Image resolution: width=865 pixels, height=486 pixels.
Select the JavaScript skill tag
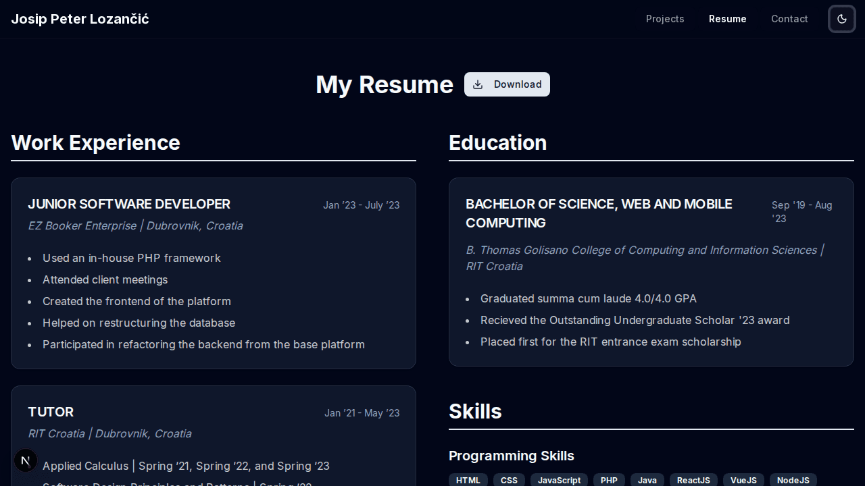pos(559,480)
